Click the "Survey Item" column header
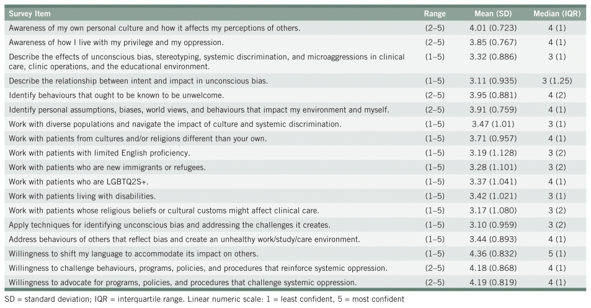Image resolution: width=591 pixels, height=308 pixels. click(x=30, y=13)
